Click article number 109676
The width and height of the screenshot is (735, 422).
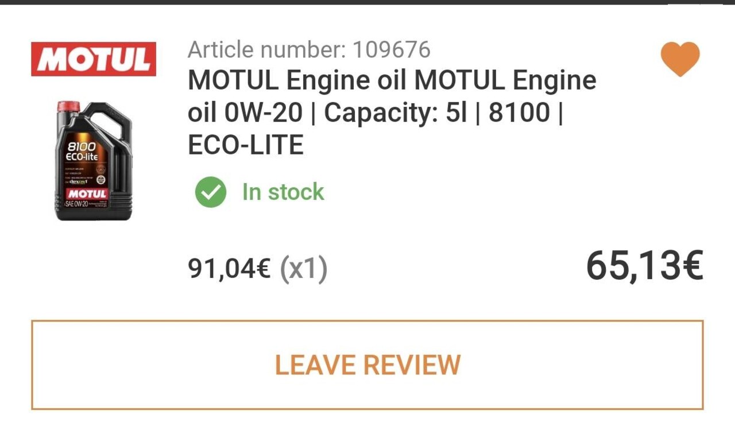391,50
